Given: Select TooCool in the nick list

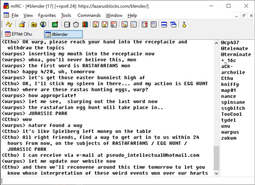Looking at the screenshot, I should pos(231,114).
